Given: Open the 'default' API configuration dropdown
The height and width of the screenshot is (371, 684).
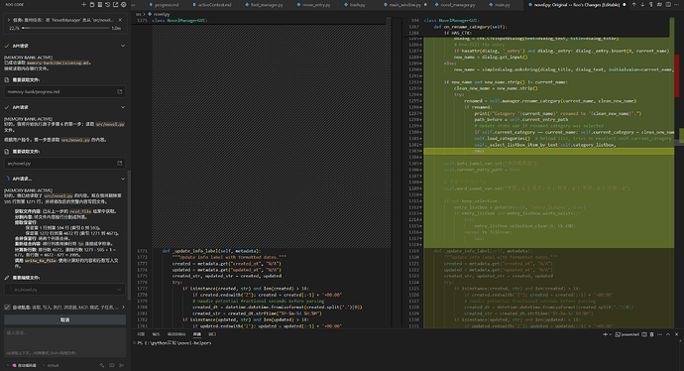Looking at the screenshot, I should [x=51, y=365].
